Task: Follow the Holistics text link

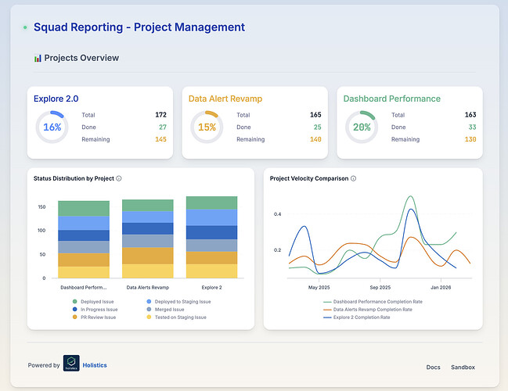Action: coord(95,365)
